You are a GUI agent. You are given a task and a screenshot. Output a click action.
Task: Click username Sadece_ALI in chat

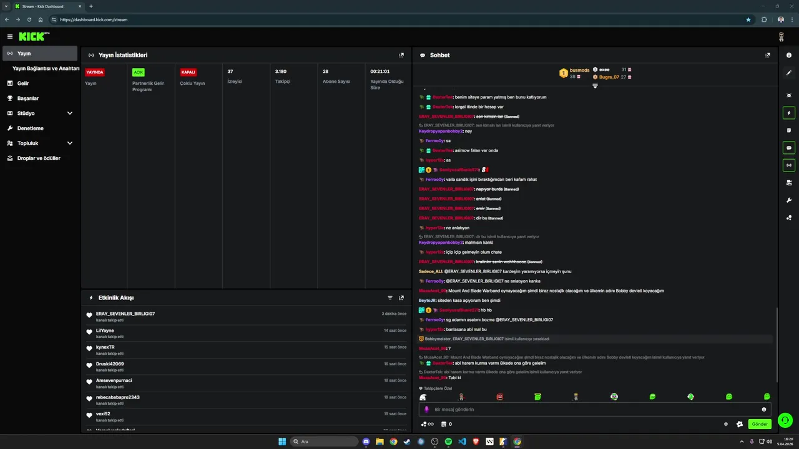coord(430,271)
